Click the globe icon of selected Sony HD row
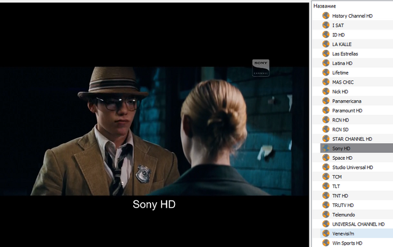 pyautogui.click(x=326, y=148)
